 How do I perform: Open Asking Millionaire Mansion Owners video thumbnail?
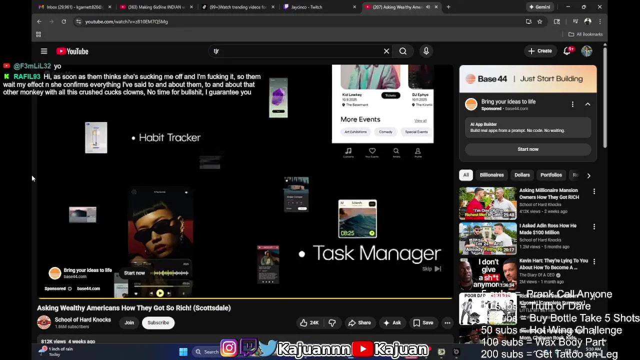pyautogui.click(x=487, y=203)
